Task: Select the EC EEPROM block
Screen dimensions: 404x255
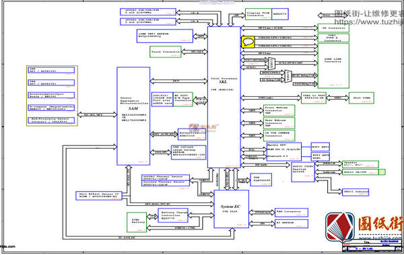Action: (292, 223)
